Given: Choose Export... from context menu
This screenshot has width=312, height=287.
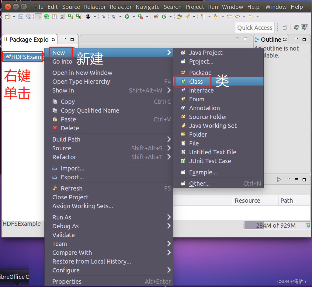Looking at the screenshot, I should click(x=109, y=177).
